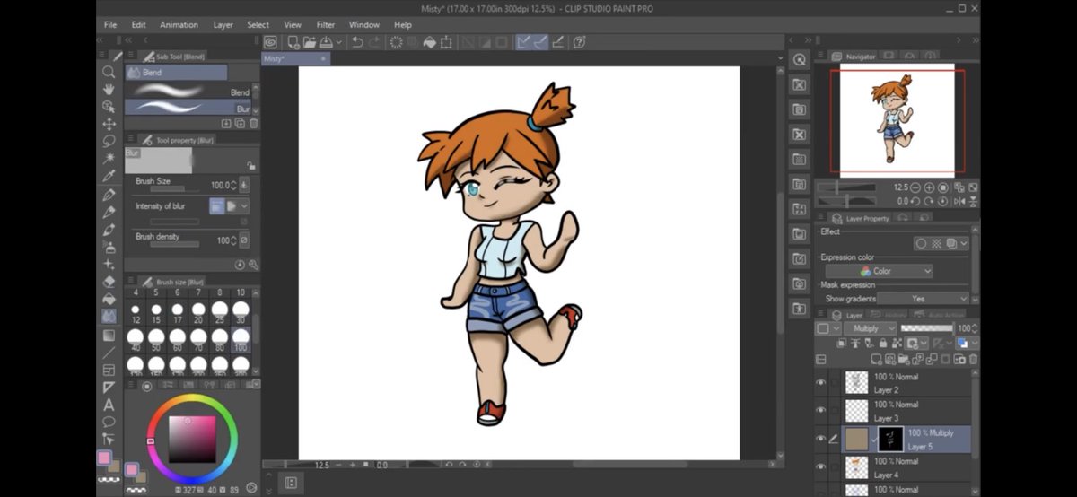Select the Gradient tool

click(109, 335)
